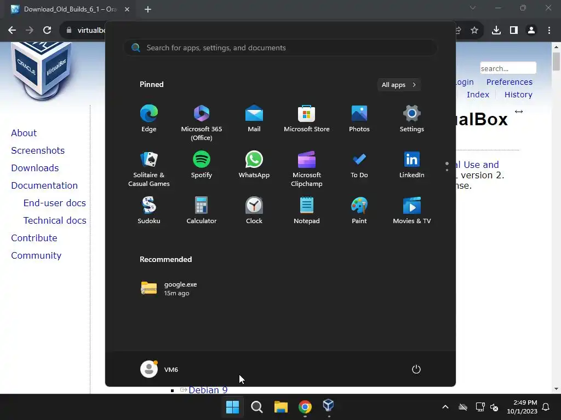Click the Windows Start button on taskbar
Image resolution: width=561 pixels, height=420 pixels.
[x=232, y=407]
